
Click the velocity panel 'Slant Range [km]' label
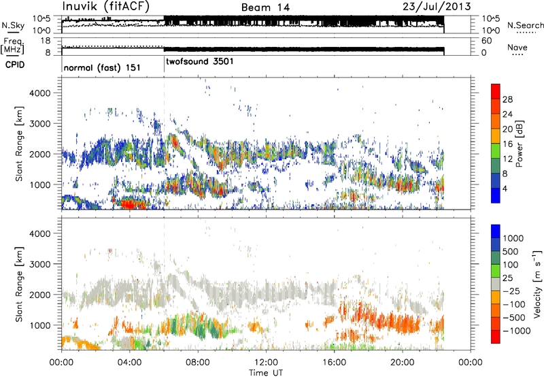tap(19, 284)
